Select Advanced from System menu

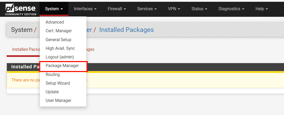[x=55, y=22]
